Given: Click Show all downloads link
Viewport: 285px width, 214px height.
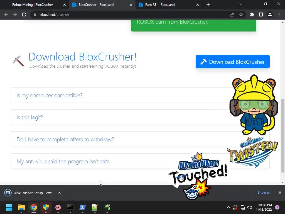Looking at the screenshot, I should [x=264, y=193].
